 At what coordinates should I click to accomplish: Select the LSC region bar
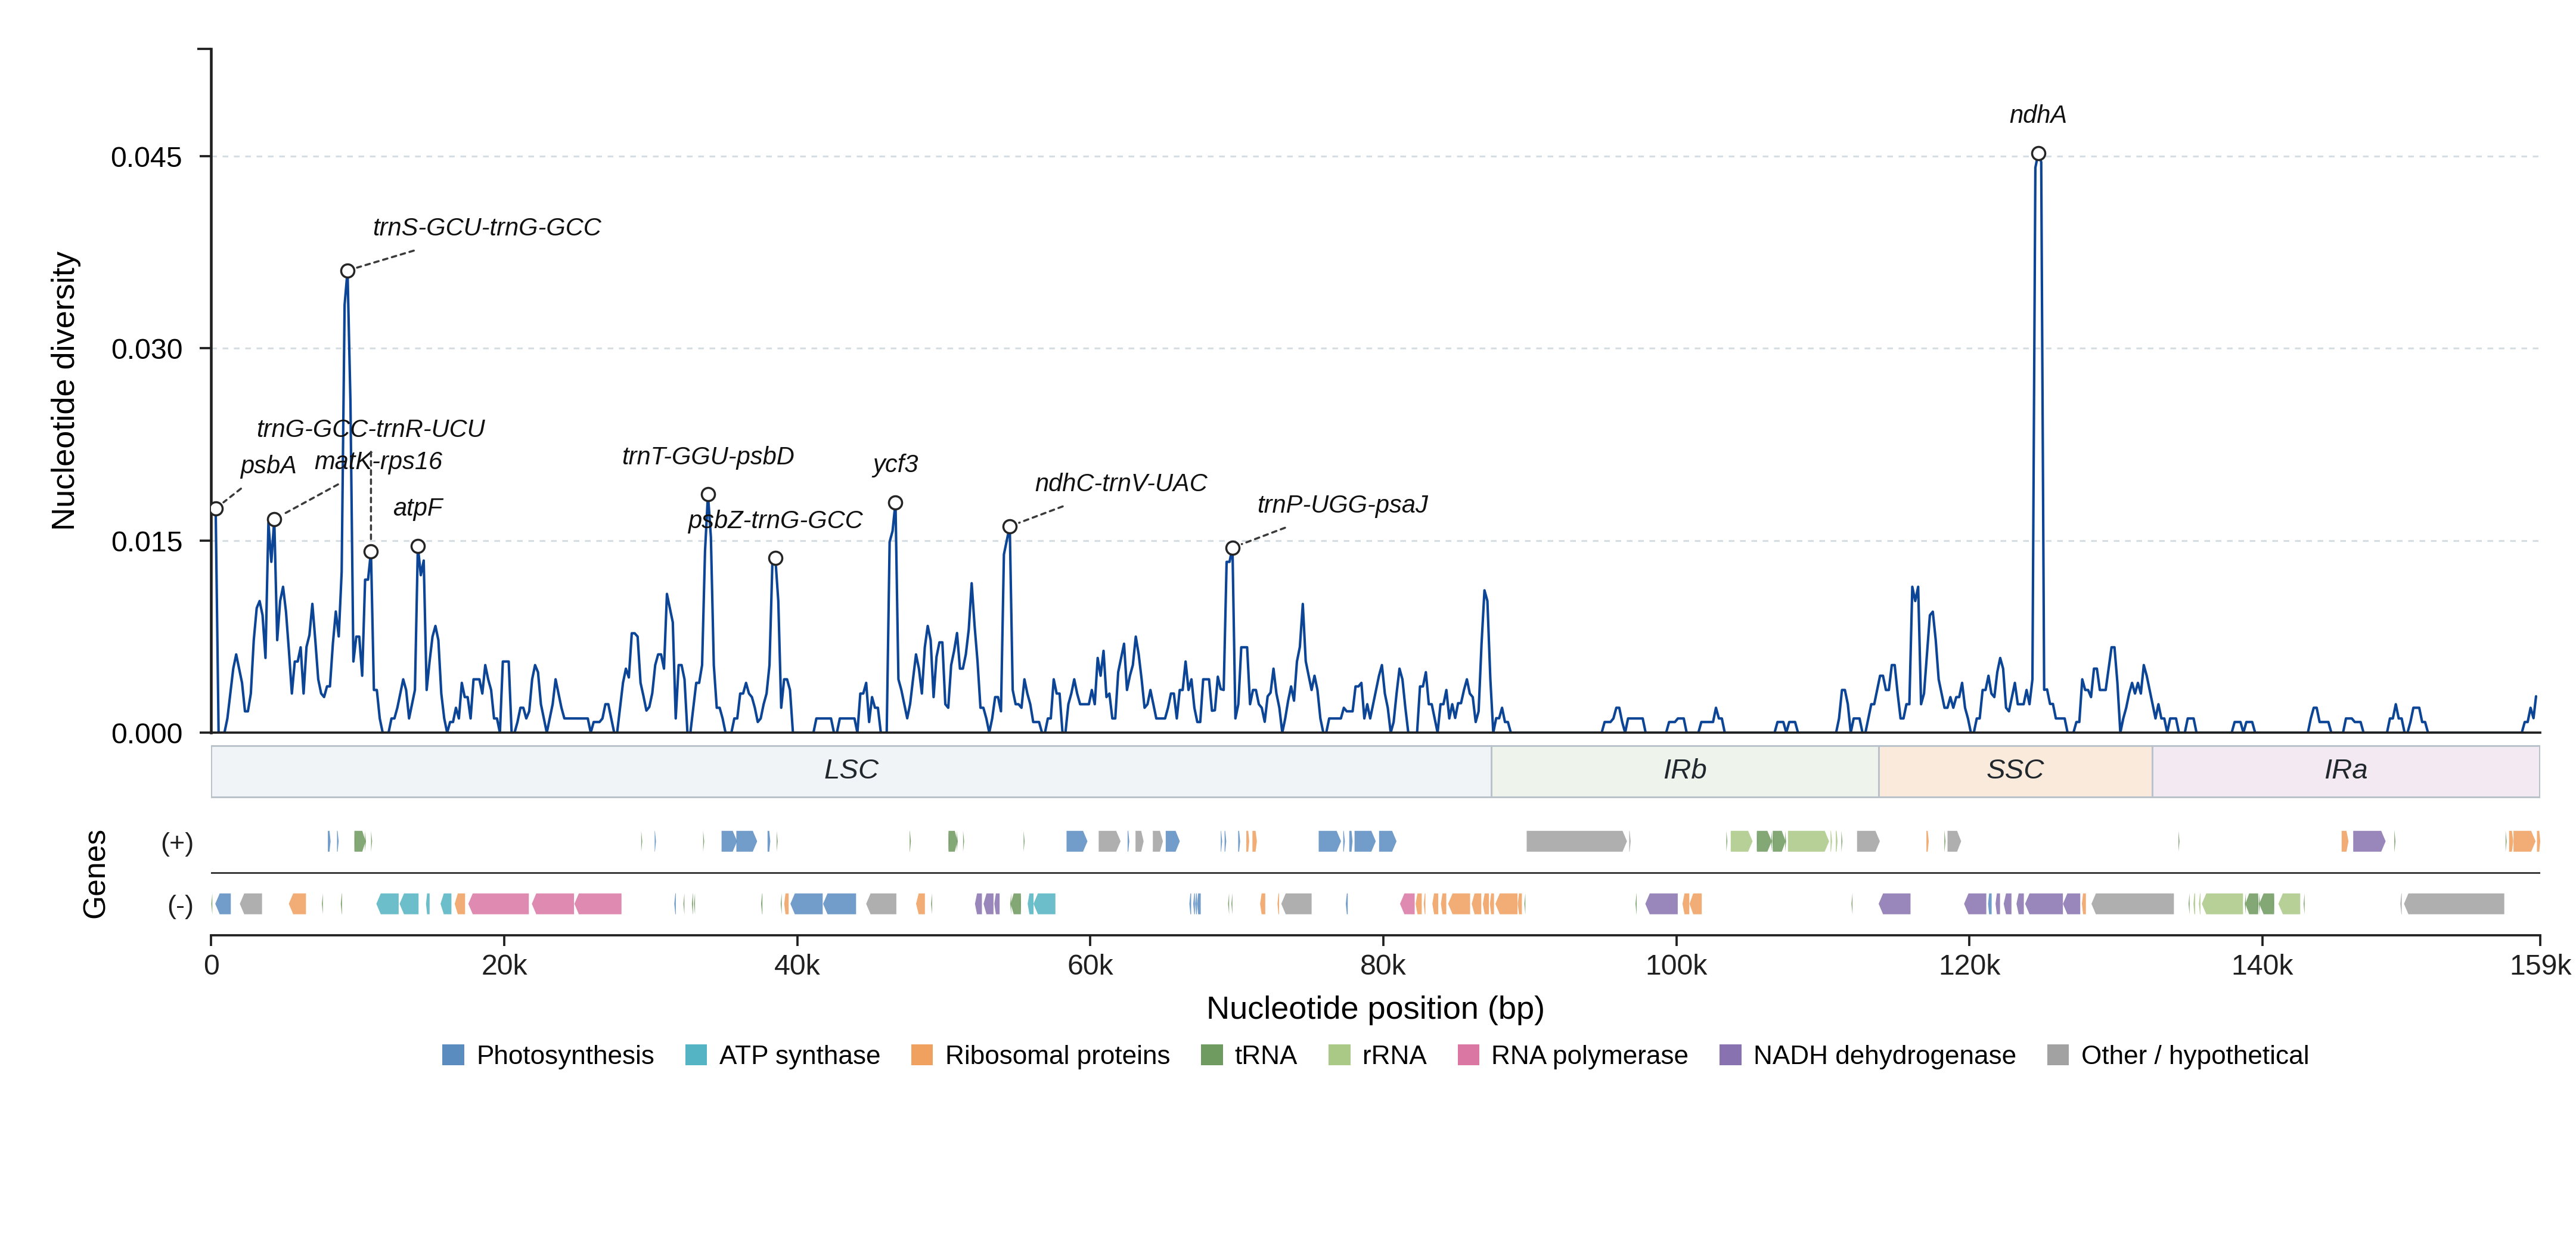pyautogui.click(x=851, y=771)
